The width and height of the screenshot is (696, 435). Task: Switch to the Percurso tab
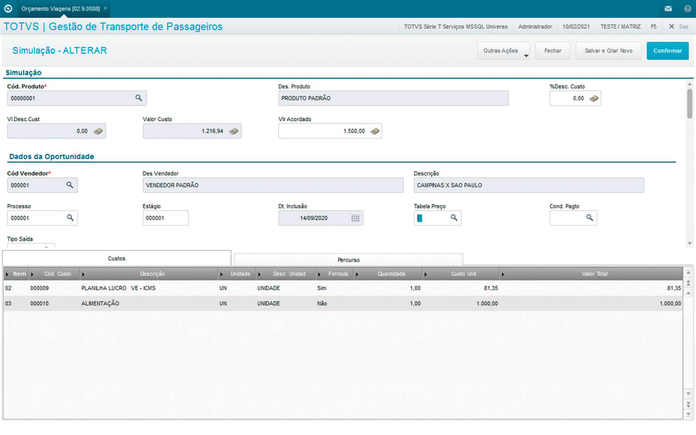pyautogui.click(x=348, y=260)
